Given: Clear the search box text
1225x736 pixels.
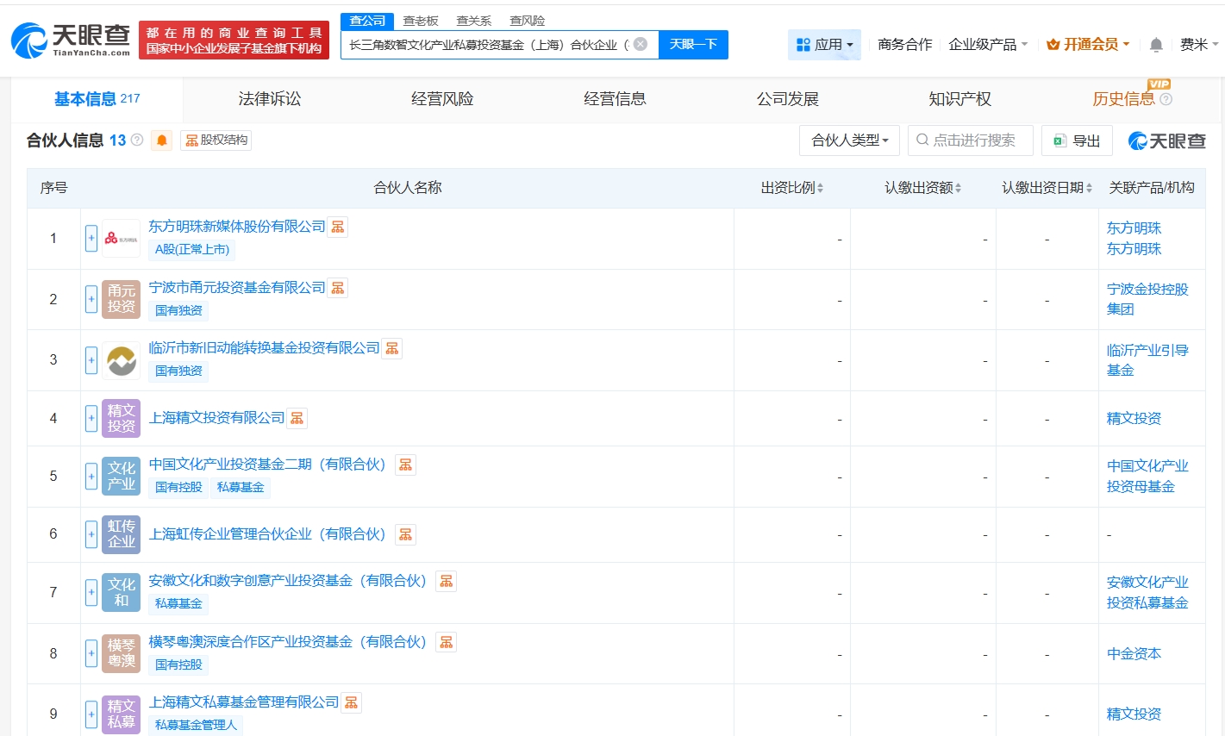Looking at the screenshot, I should point(641,44).
